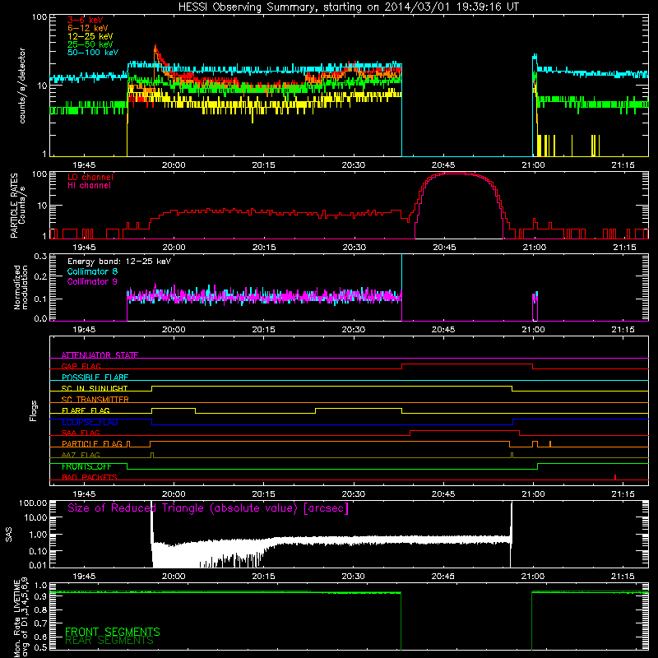Click the 100.00 value on SAS axis

pos(33,503)
